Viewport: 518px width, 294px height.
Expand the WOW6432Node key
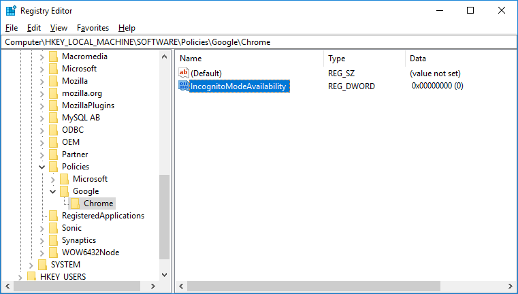tap(42, 252)
